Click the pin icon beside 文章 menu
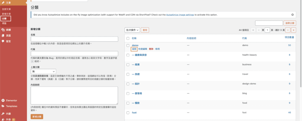The width and height of the screenshot is (302, 121). [x=3, y=3]
